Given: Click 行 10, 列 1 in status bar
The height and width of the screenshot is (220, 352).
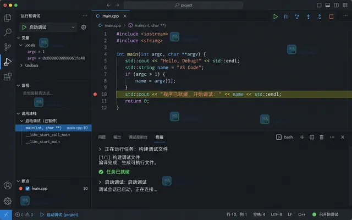Looking at the screenshot, I should point(237,215).
